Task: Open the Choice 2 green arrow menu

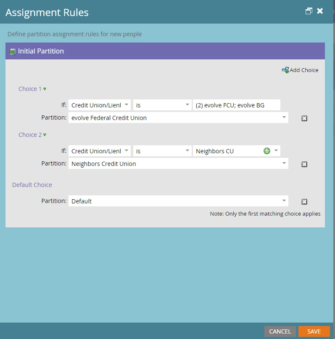Action: click(45, 135)
